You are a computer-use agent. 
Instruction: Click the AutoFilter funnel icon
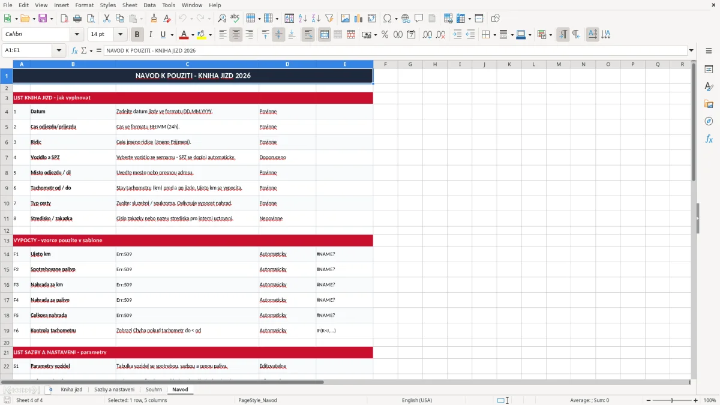tap(329, 19)
